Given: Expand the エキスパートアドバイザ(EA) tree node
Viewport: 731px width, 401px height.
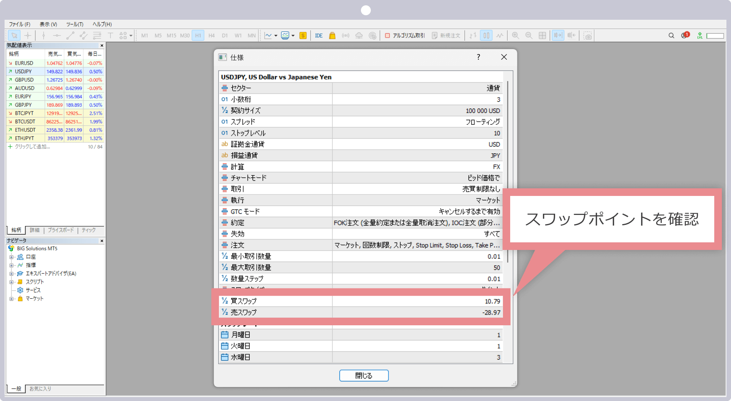Looking at the screenshot, I should [11, 274].
